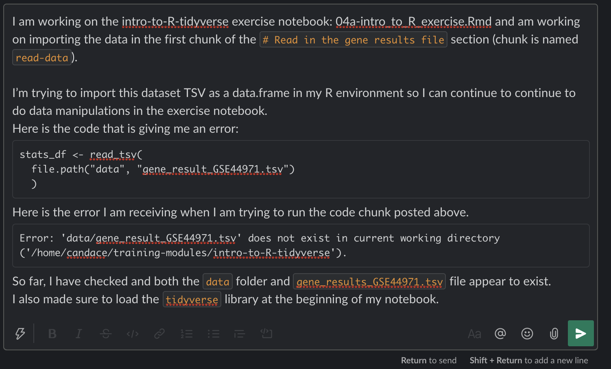The width and height of the screenshot is (611, 369).
Task: Attach a file with the paperclip
Action: pos(554,334)
